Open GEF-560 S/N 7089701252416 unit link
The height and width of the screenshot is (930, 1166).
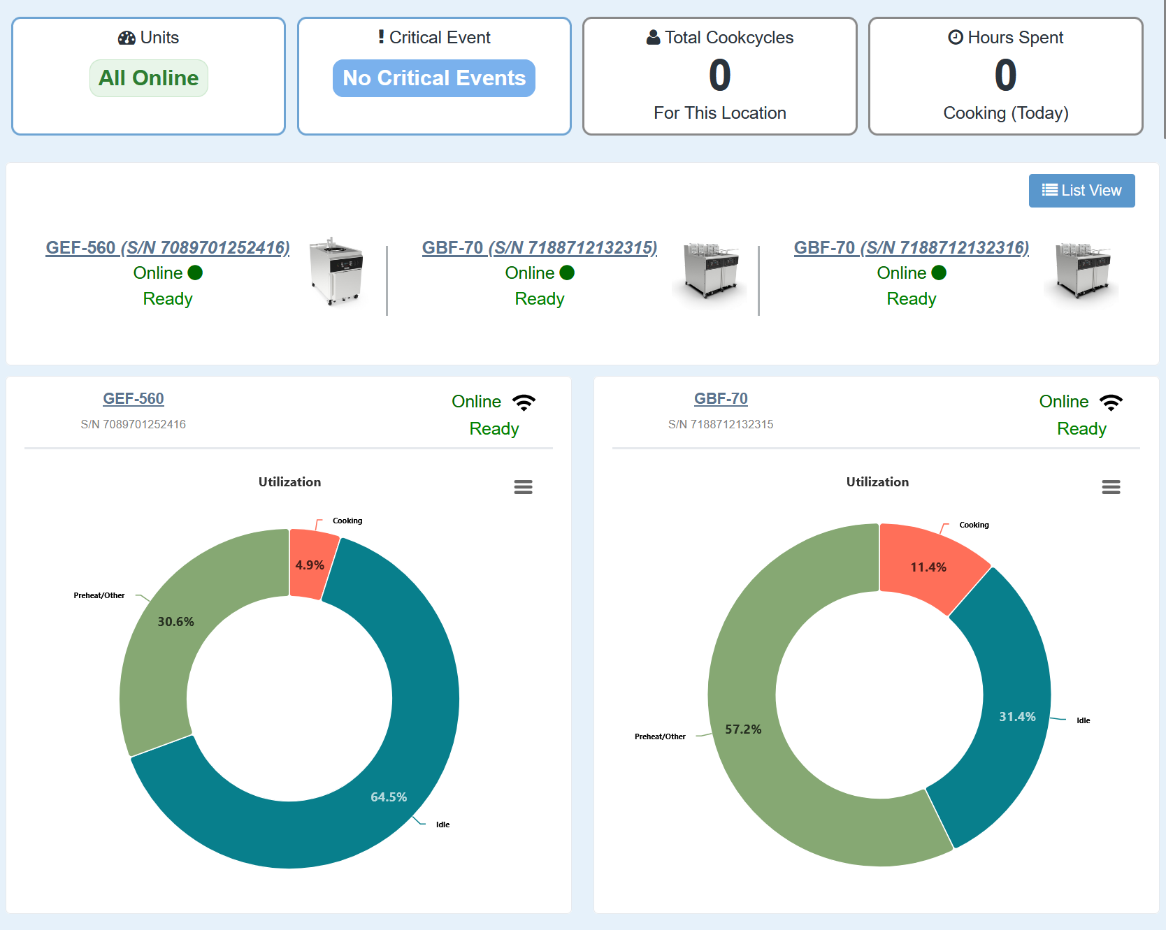click(x=168, y=248)
